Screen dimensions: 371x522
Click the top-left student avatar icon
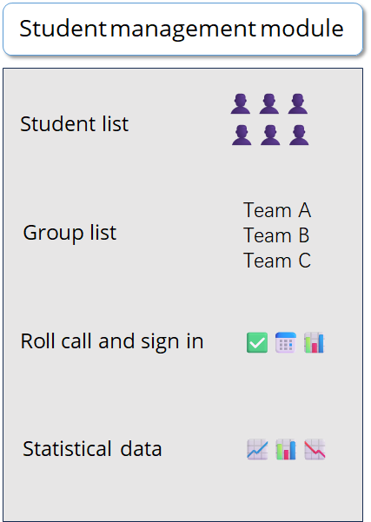coord(241,104)
